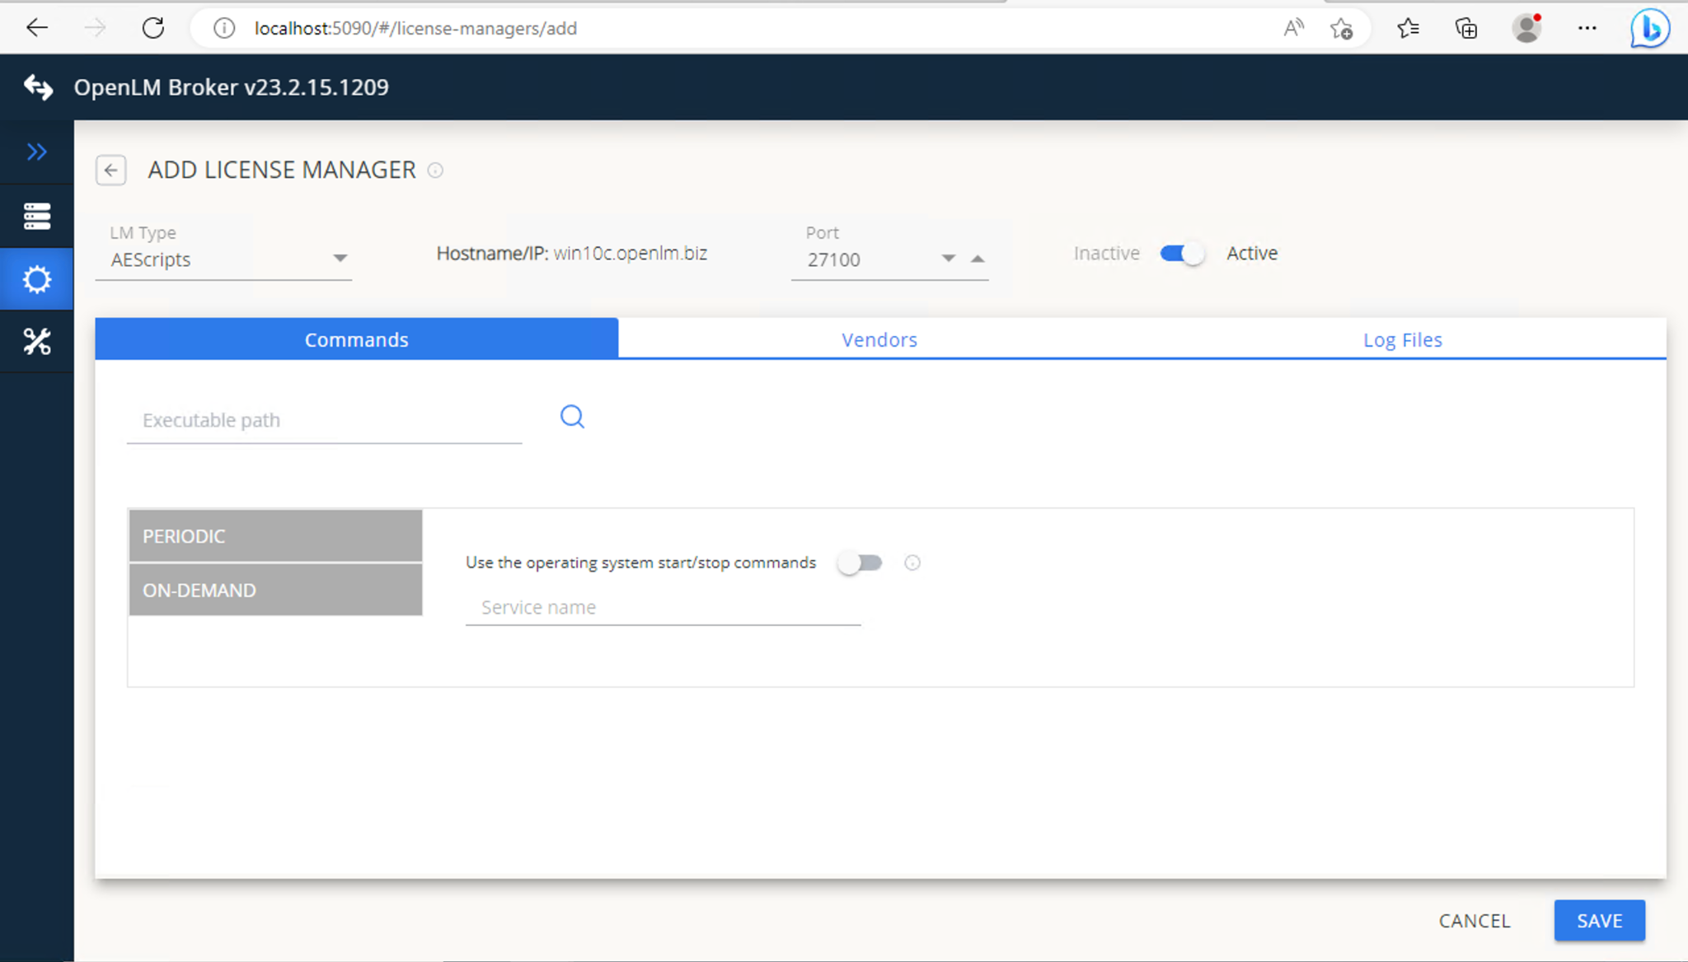Image resolution: width=1688 pixels, height=962 pixels.
Task: Enable operating system start/stop commands toggle
Action: [x=860, y=563]
